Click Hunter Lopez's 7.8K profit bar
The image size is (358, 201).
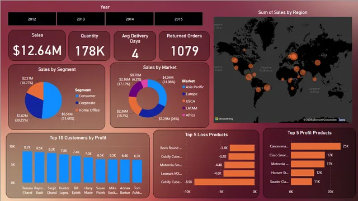[x=64, y=169]
